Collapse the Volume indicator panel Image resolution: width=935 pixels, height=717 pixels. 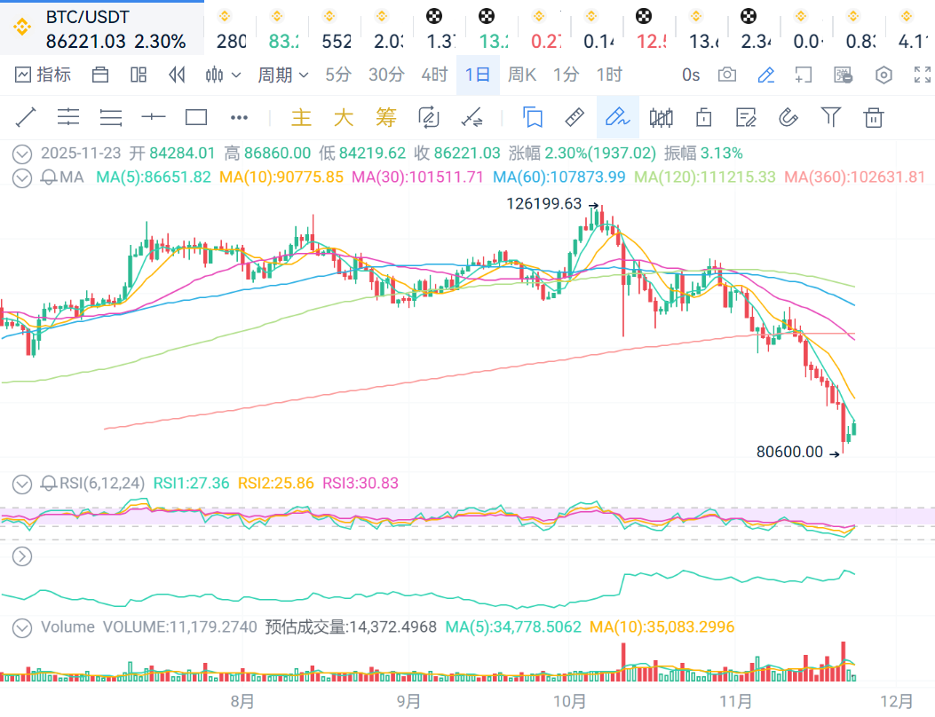pos(22,627)
